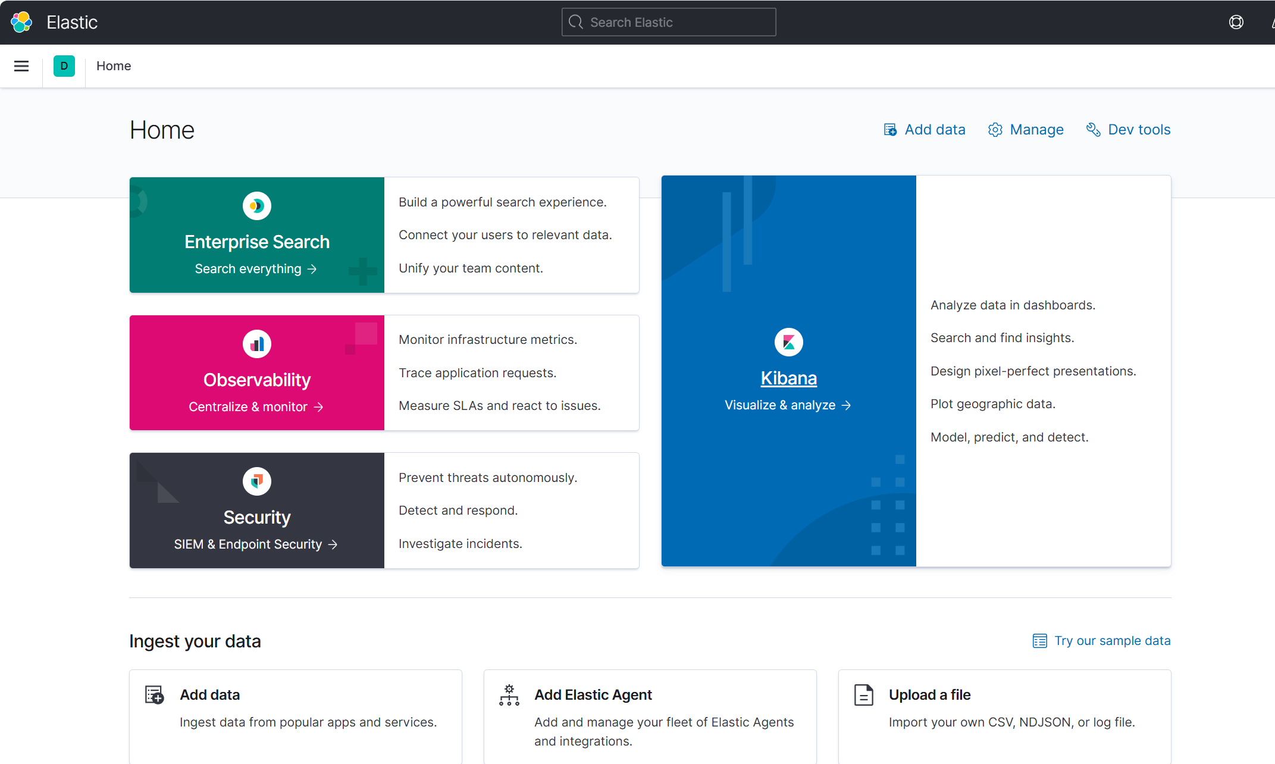
Task: Click the arrow after SIEM & Endpoint Security
Action: coord(333,544)
